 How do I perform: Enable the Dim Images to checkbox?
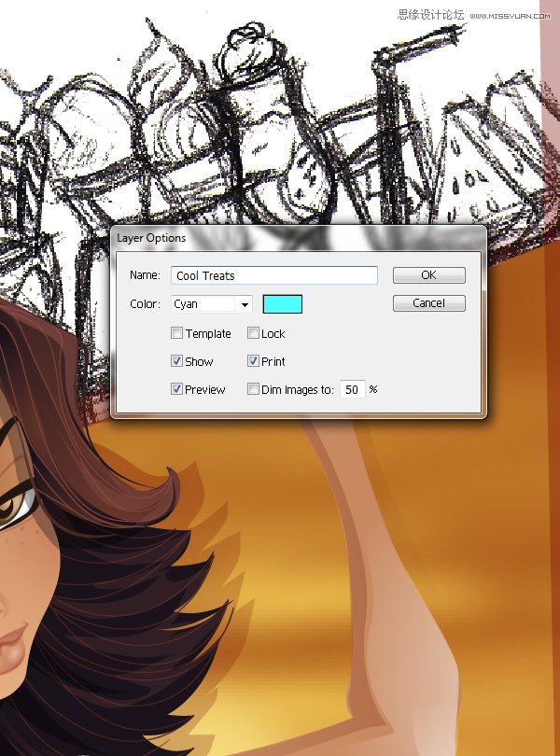253,389
